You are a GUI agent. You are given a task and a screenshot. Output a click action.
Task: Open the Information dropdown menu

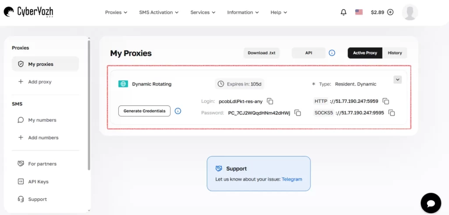(x=243, y=12)
